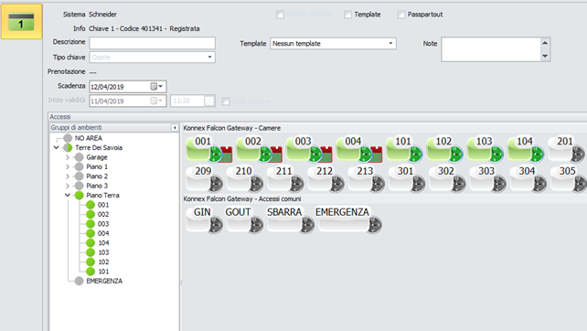Expand the Piano 3 tree node
587x331 pixels.
click(x=68, y=186)
